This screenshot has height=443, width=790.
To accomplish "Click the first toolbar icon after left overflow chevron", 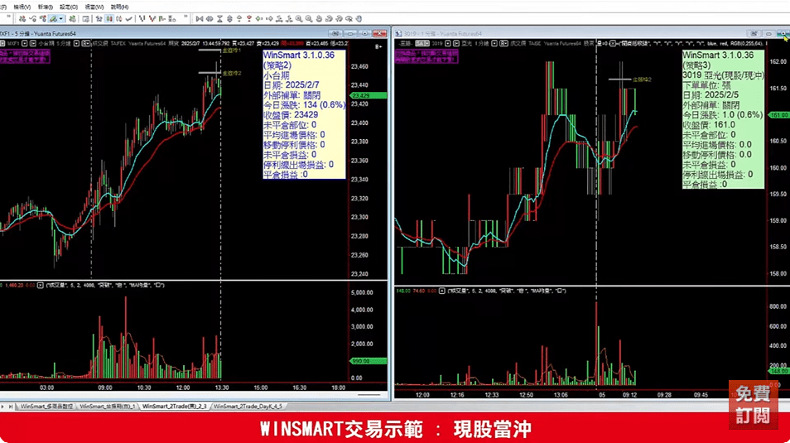I will coord(22,19).
